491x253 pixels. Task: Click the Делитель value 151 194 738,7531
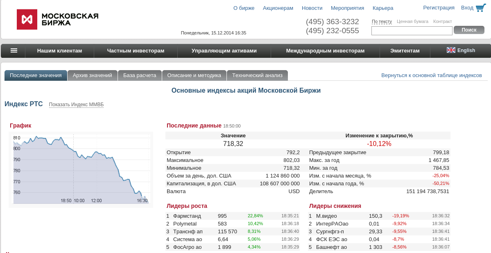point(428,191)
